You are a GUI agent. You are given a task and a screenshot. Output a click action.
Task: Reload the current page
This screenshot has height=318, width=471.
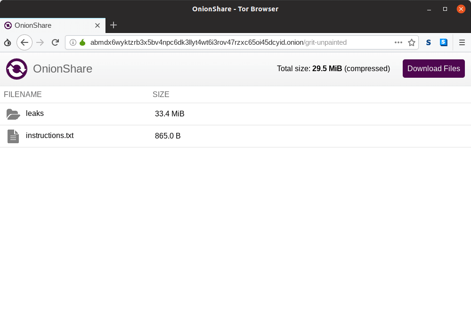pyautogui.click(x=55, y=42)
